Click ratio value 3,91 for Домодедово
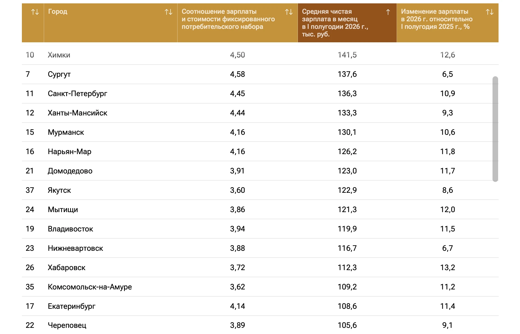 [237, 171]
